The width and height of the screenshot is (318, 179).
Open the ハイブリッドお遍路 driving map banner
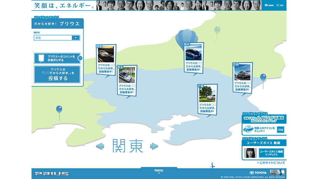(264, 119)
